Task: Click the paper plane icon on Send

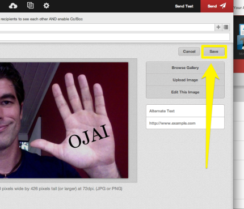Action: [x=223, y=6]
